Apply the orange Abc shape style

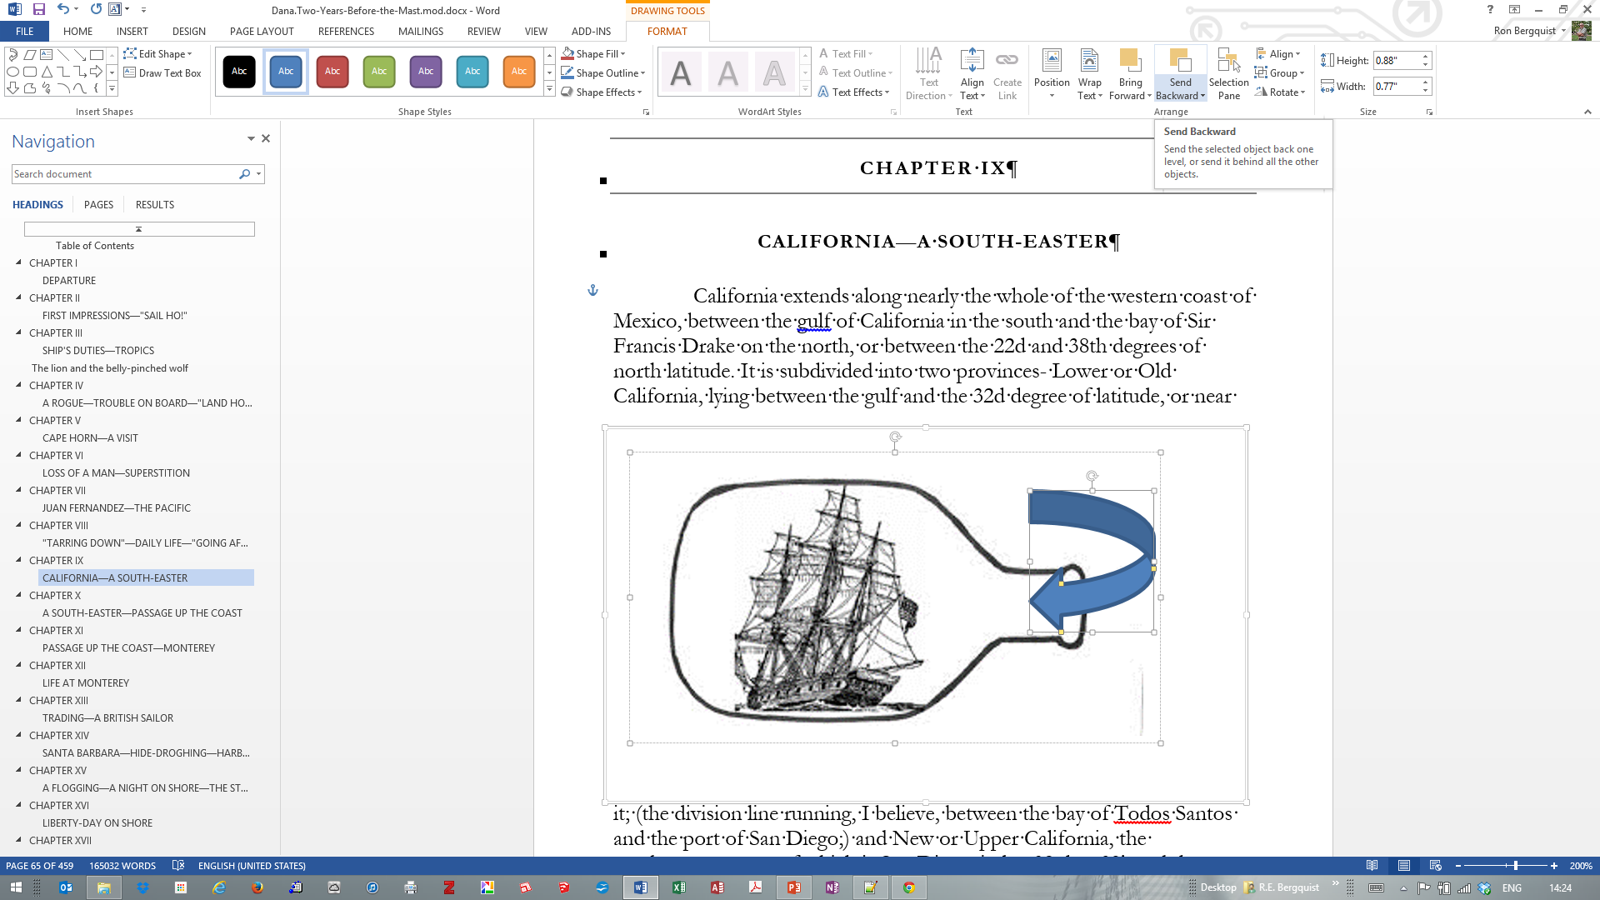coord(518,72)
